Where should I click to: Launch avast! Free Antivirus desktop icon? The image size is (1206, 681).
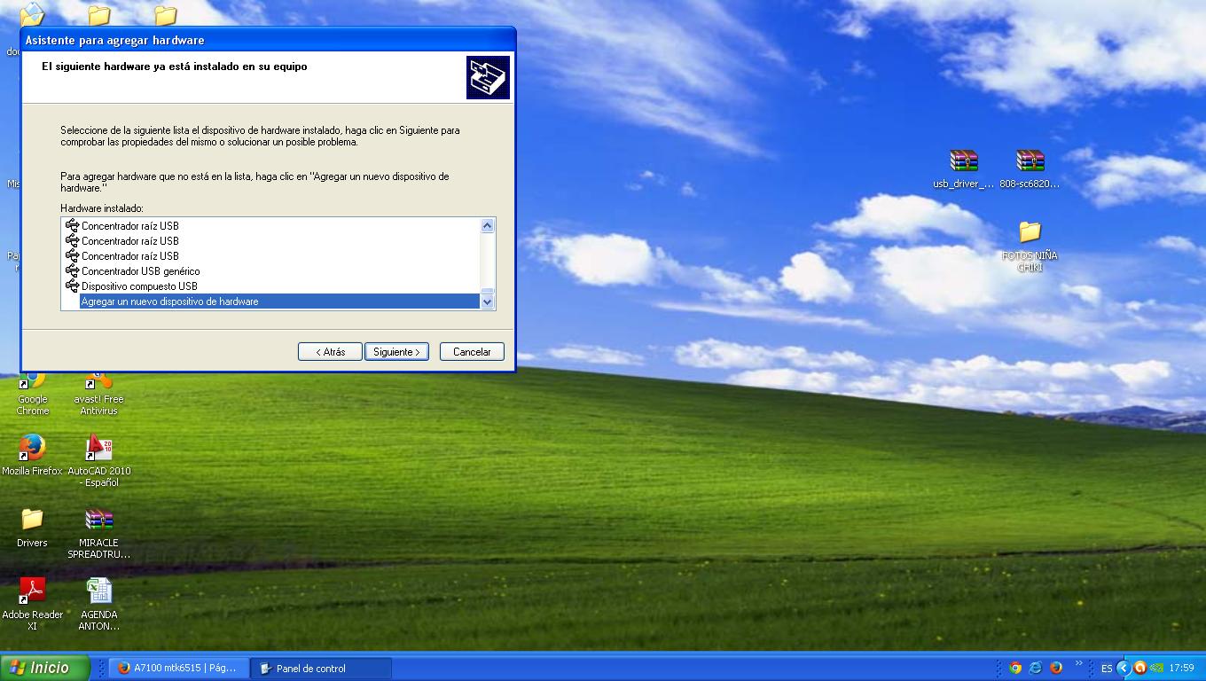pos(98,393)
